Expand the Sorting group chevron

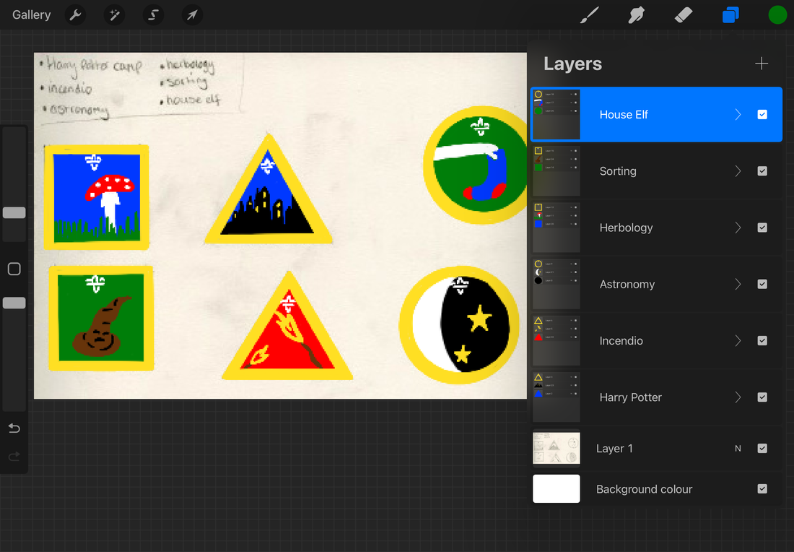738,171
